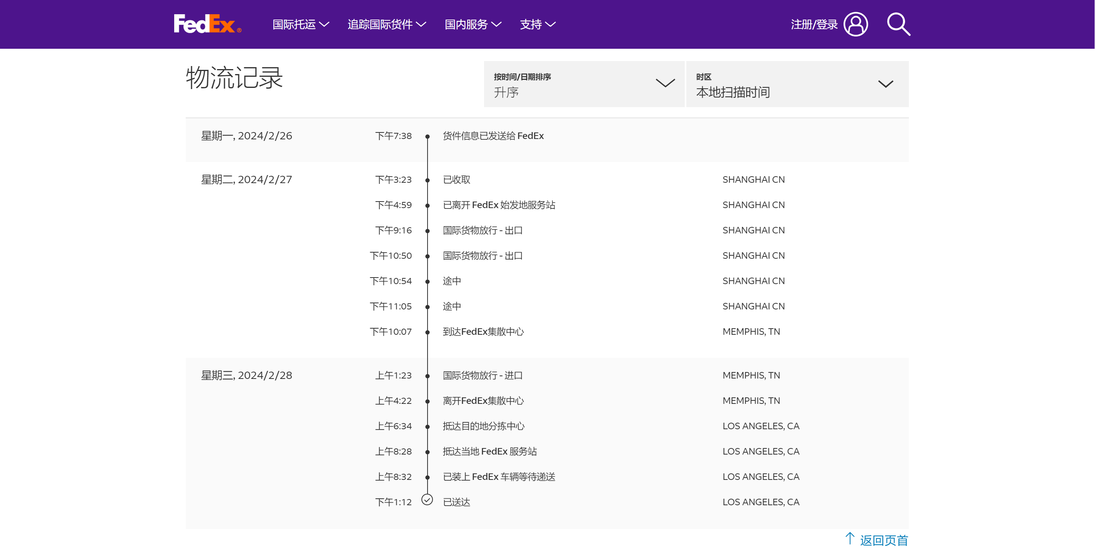Click timeline dot for 抵达目的地分拣中心
1095x549 pixels.
(428, 427)
